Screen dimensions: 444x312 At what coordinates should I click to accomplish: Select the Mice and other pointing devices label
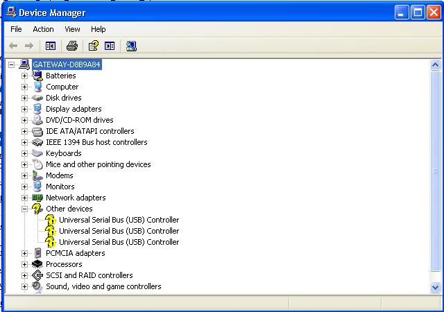[x=99, y=164]
